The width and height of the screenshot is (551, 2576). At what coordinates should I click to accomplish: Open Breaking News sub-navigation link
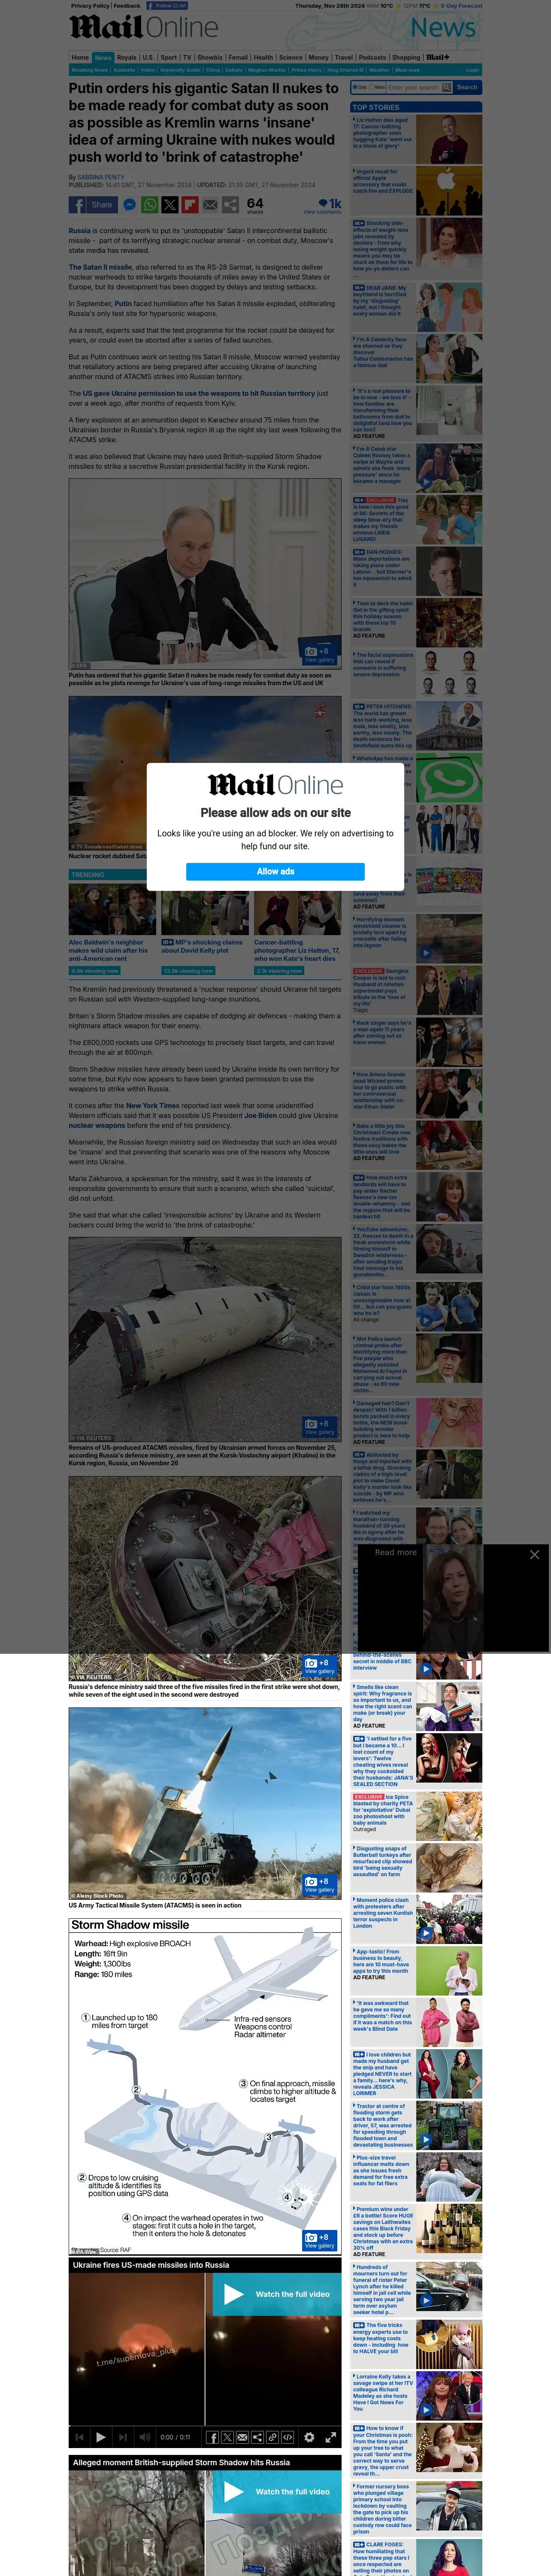click(x=90, y=70)
